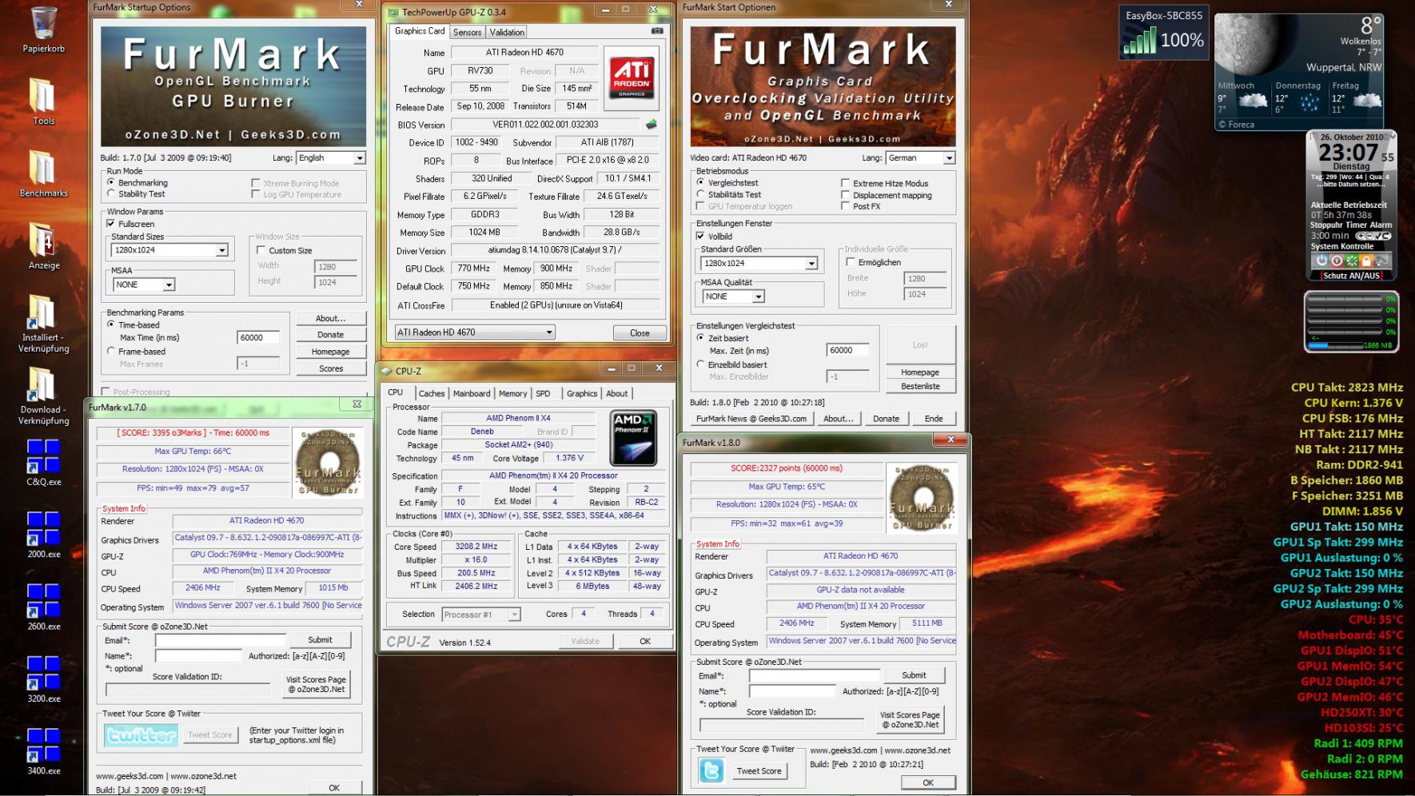Screen dimensions: 1415x796
Task: Click the GPU-Z screenshot camera icon
Action: pos(657,31)
